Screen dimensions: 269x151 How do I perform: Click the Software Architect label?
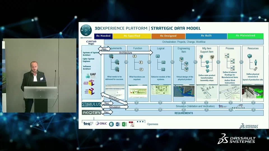[87, 68]
